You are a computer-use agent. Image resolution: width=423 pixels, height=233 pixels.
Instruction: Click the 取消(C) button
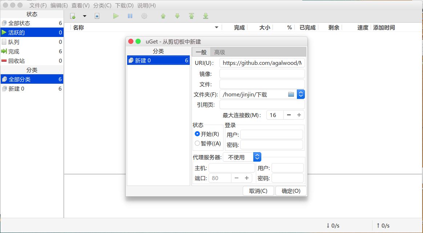point(258,191)
